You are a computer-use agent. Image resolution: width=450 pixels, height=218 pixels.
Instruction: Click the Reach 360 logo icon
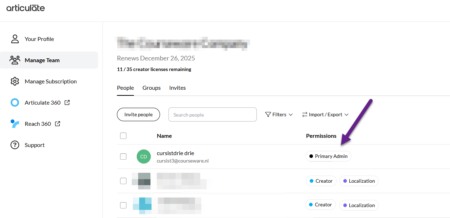[x=15, y=124]
